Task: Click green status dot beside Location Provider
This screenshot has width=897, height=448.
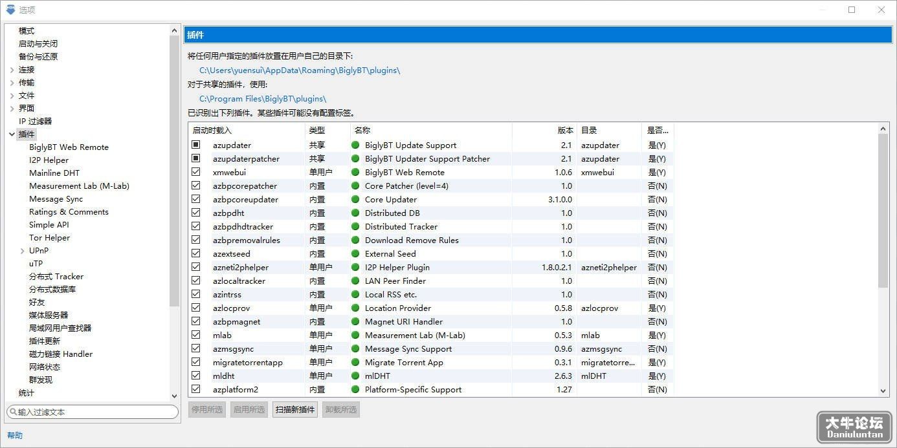Action: 355,308
